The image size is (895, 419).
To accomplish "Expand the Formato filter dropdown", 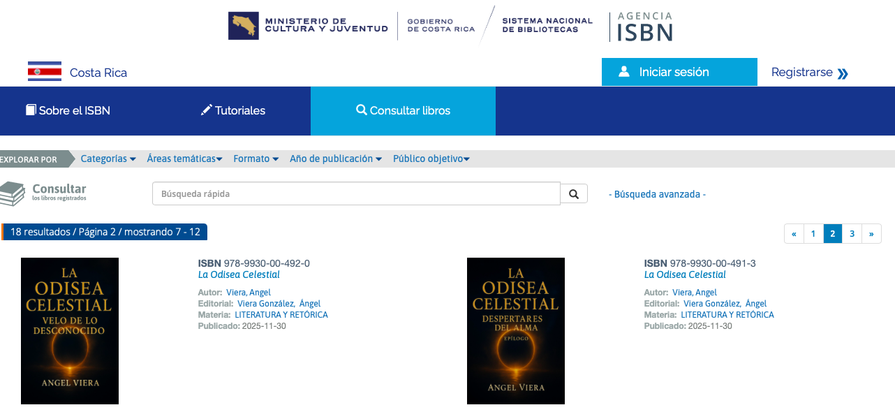I will 256,159.
